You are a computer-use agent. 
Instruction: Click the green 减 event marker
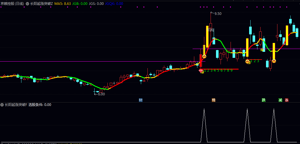click(280, 100)
